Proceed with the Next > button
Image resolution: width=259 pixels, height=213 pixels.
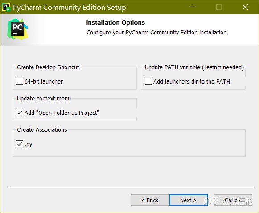click(x=189, y=200)
